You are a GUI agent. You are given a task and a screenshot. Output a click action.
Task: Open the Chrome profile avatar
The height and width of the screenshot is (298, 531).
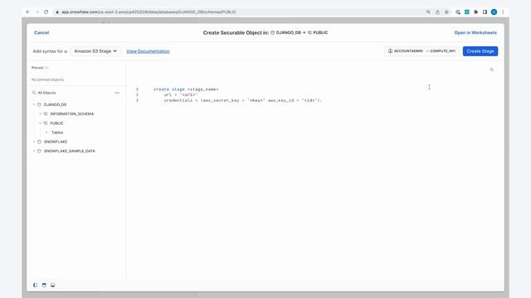tap(494, 12)
